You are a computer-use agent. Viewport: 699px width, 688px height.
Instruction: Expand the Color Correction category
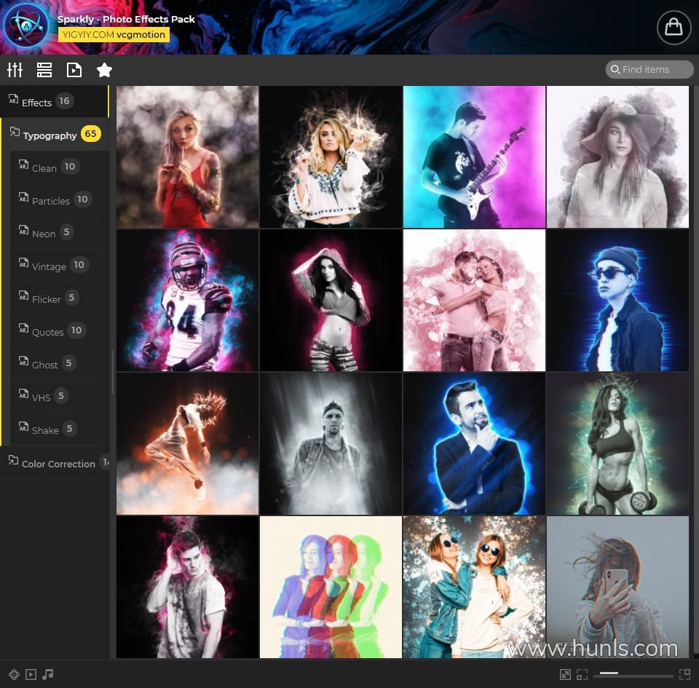pyautogui.click(x=58, y=464)
